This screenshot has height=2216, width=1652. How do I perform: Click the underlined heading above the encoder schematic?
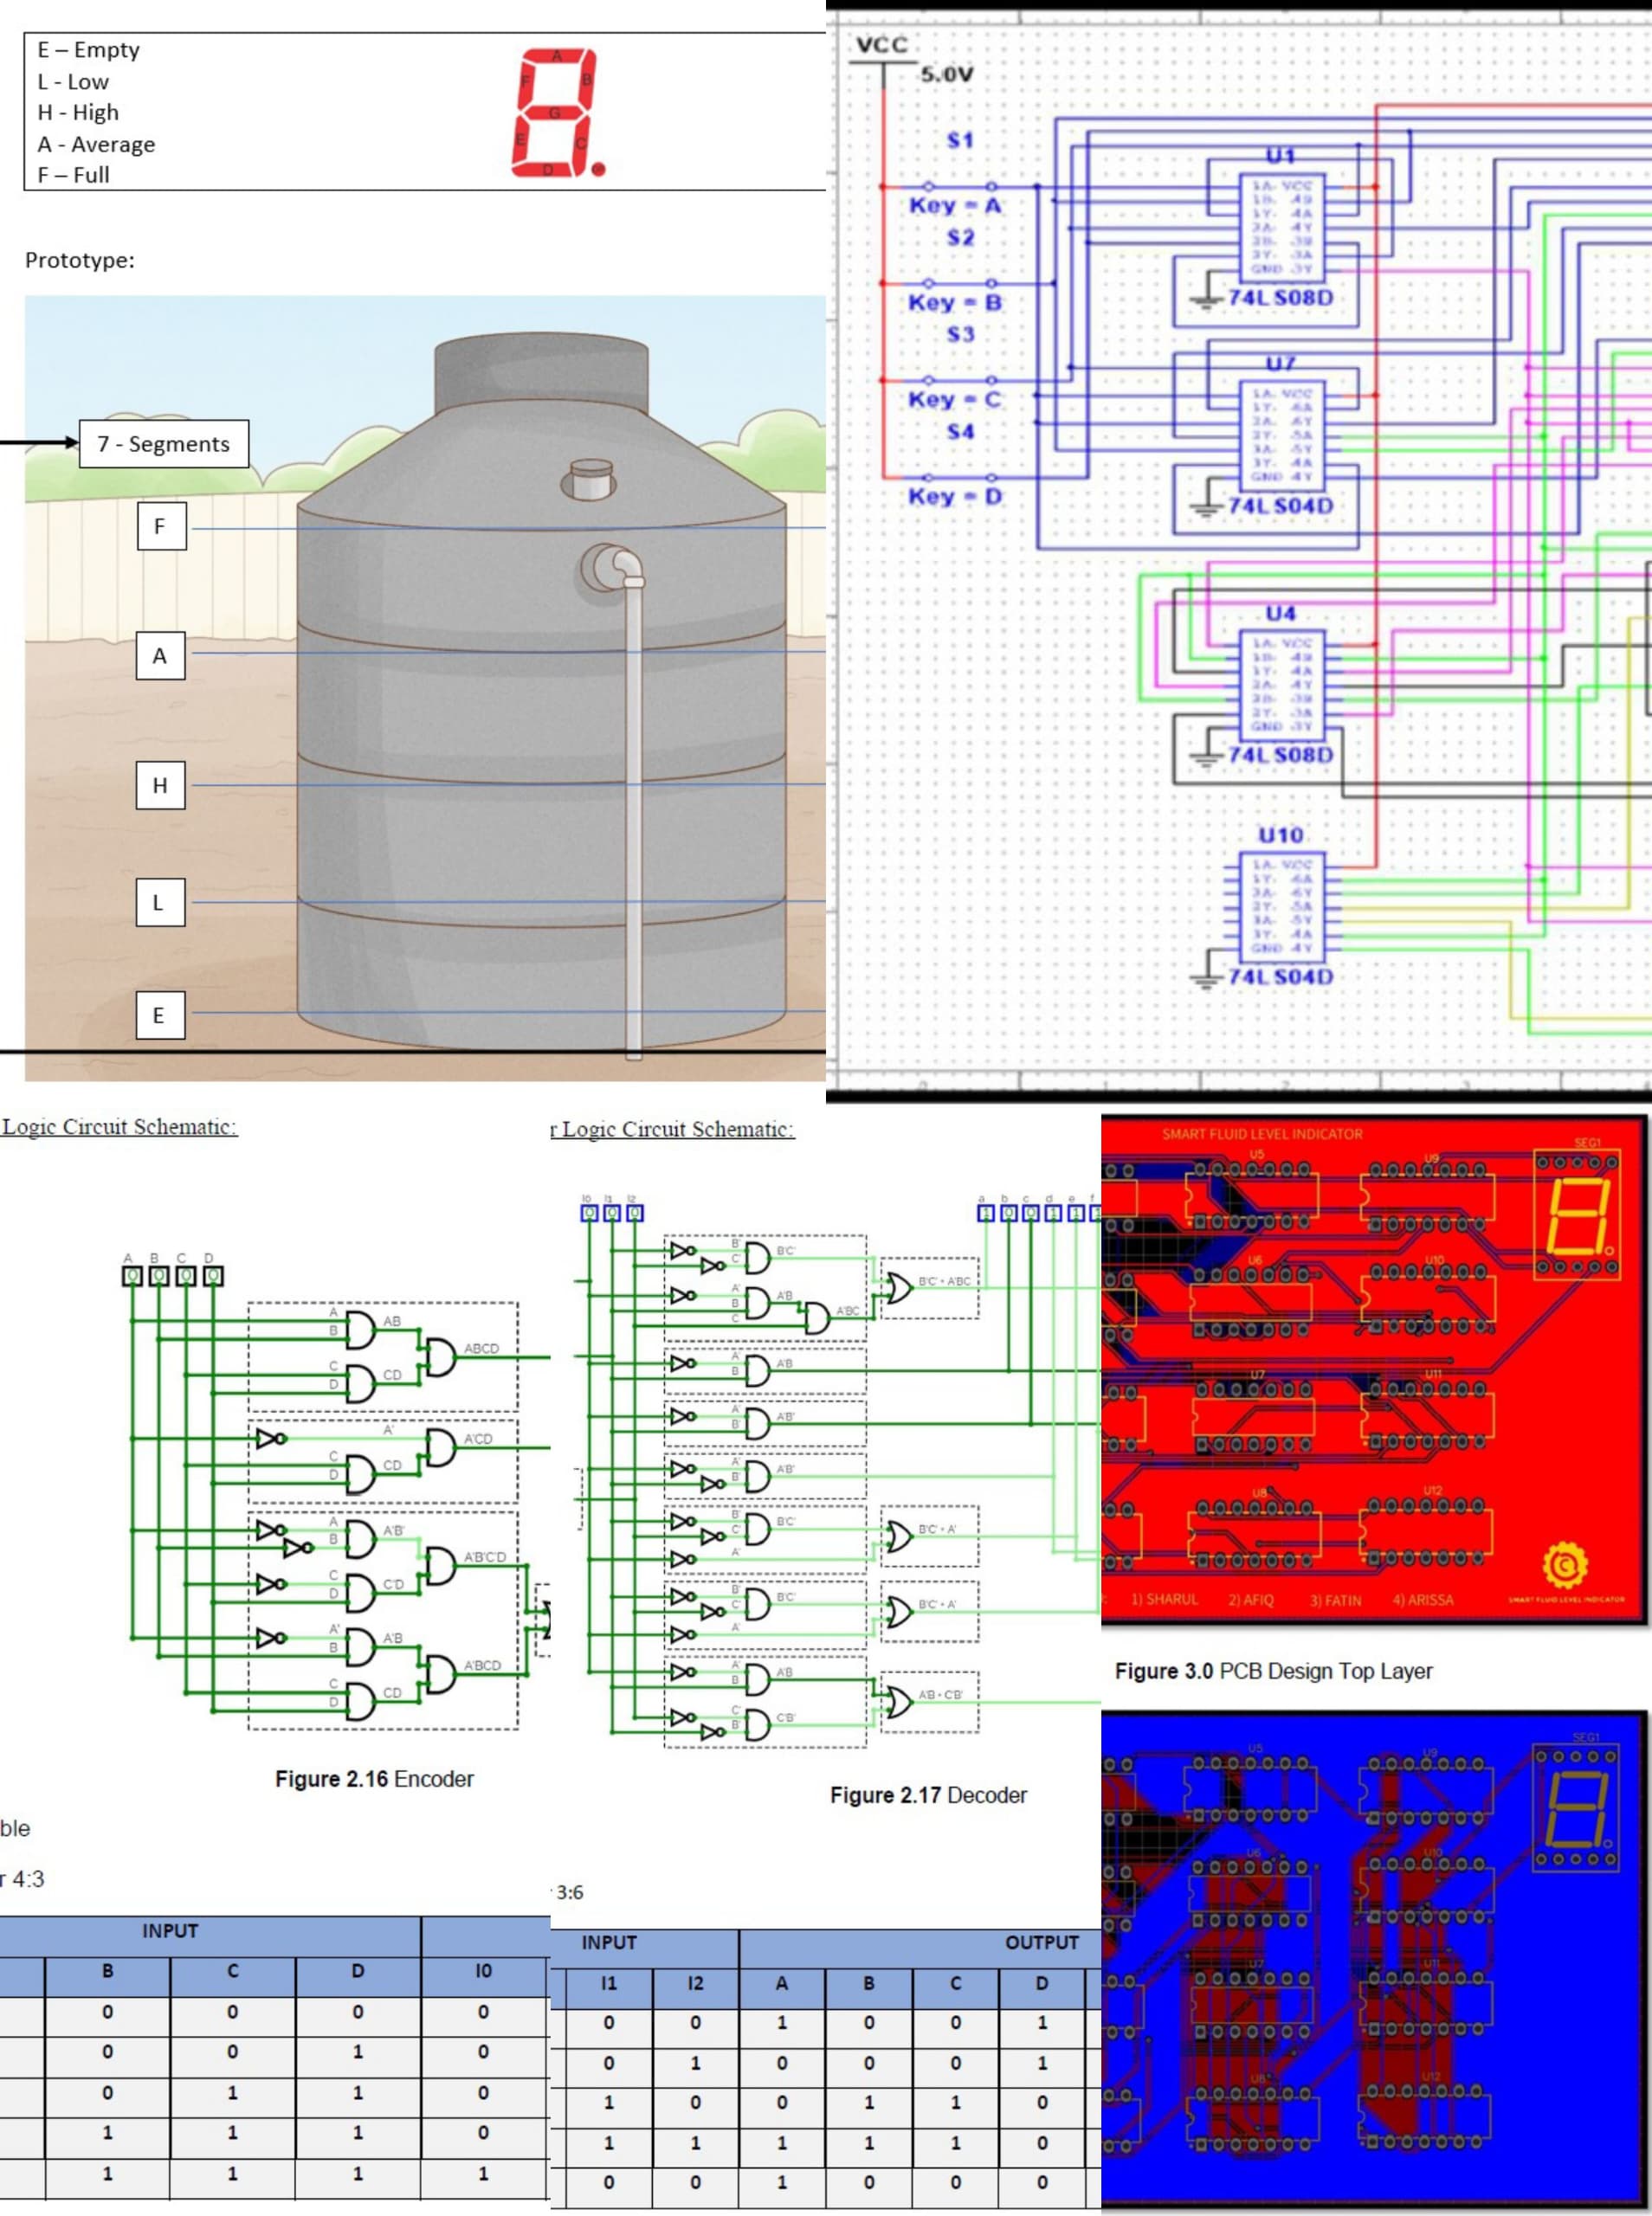(119, 1126)
